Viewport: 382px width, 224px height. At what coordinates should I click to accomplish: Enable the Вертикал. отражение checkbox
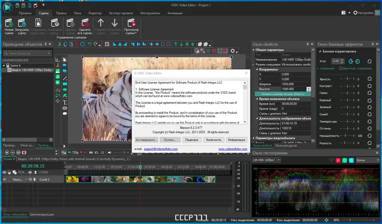point(340,68)
